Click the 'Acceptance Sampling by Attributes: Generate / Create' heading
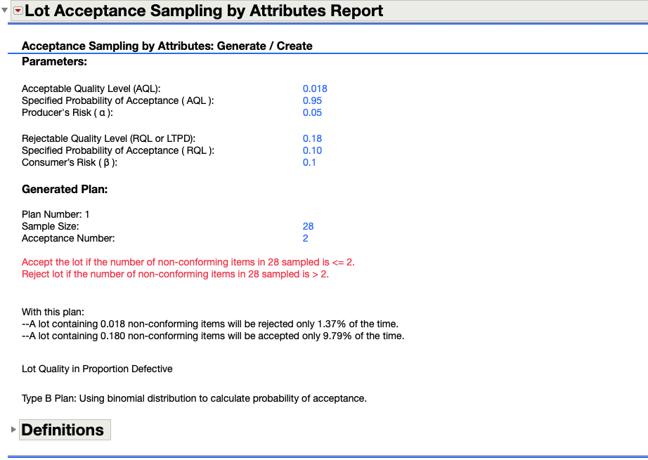648x460 pixels. click(167, 46)
